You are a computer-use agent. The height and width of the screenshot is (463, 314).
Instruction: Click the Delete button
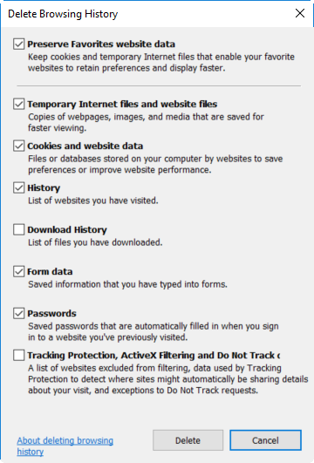[188, 440]
